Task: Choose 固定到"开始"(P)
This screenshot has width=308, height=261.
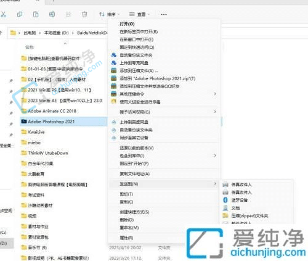Action: pyautogui.click(x=134, y=164)
